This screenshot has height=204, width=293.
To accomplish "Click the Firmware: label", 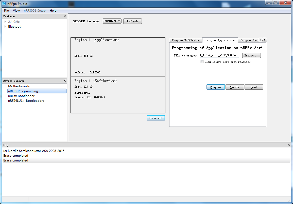I will 82,93.
